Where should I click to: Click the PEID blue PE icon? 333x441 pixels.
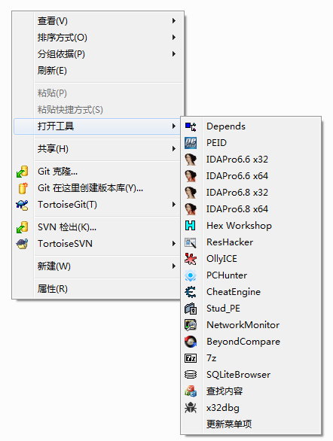[191, 143]
